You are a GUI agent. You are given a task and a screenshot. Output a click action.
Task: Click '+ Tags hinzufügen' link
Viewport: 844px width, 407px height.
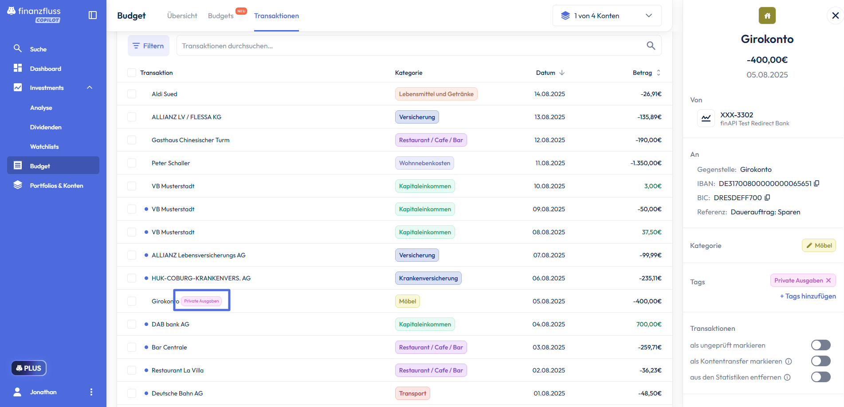click(x=808, y=296)
